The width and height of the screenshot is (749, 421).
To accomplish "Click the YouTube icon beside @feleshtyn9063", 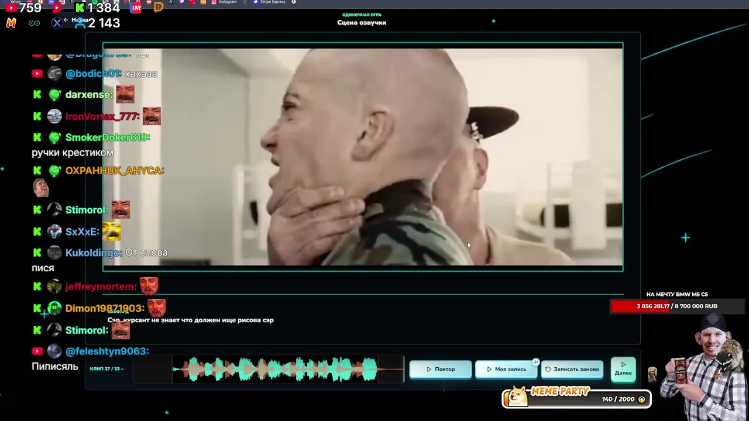I will [37, 351].
